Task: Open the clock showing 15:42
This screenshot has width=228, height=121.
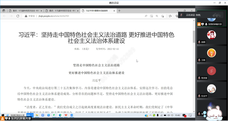Action: point(178,115)
